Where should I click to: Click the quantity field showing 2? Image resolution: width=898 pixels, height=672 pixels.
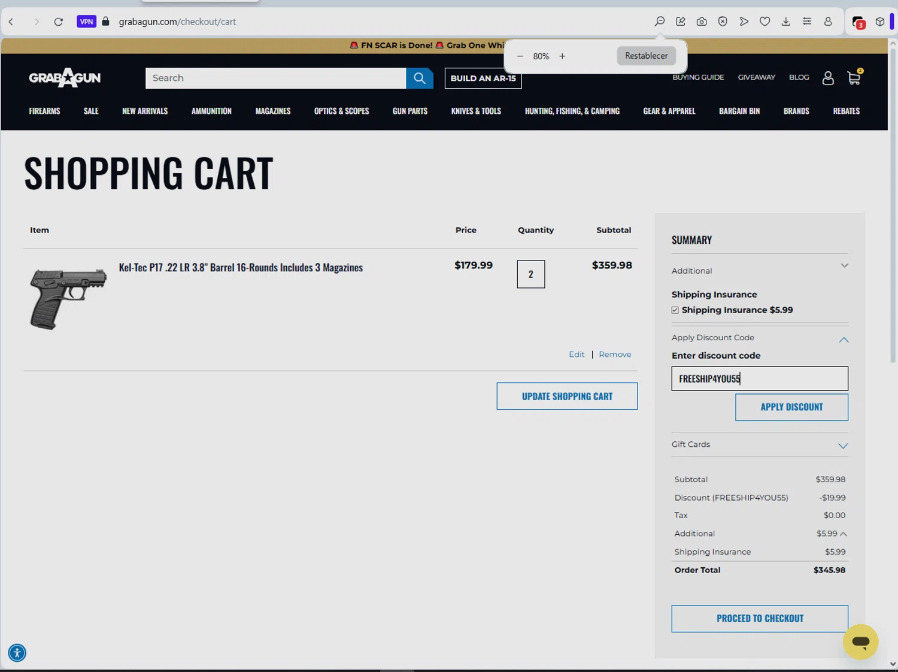(x=531, y=274)
